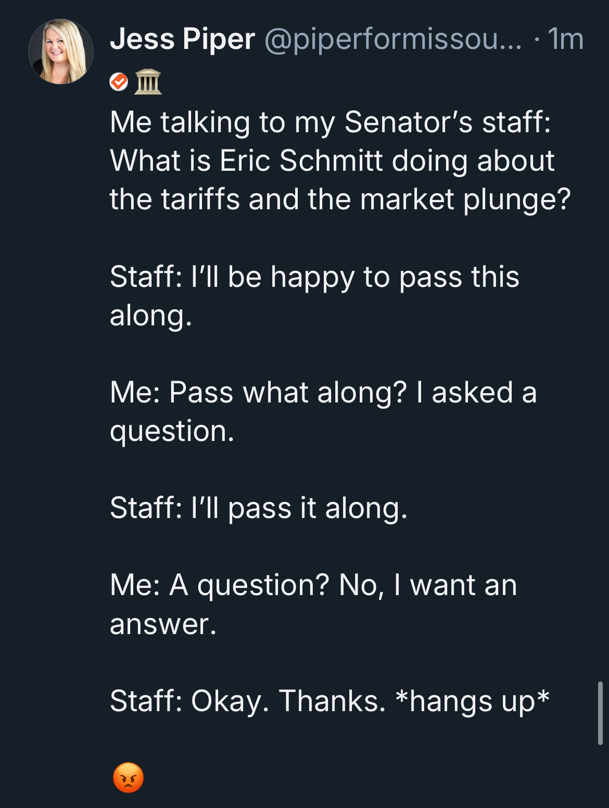
Task: Click "Me: A question? No, I want an" line
Action: 313,585
